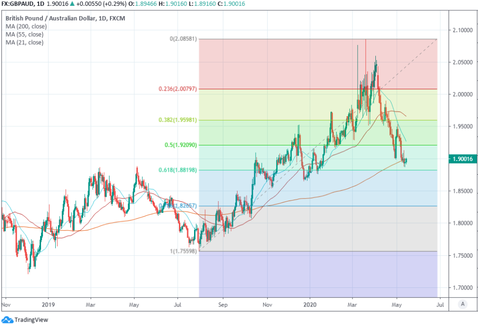Select the 0.236 (2.00797) Fibonacci level label
This screenshot has height=325, width=478.
[177, 89]
